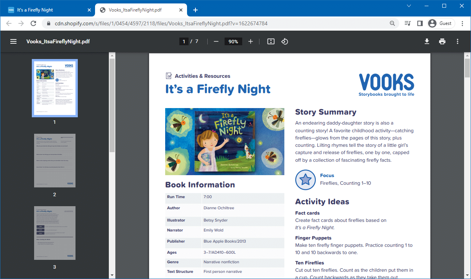
Task: Open the PDF more-options three-dot menu
Action: pos(457,41)
